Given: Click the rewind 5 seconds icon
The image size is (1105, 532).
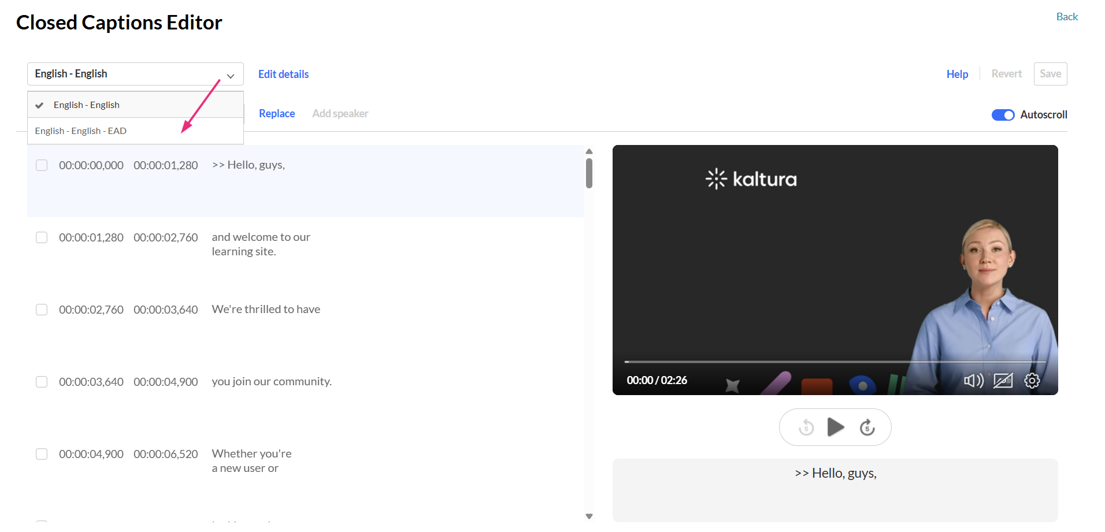Looking at the screenshot, I should [806, 427].
